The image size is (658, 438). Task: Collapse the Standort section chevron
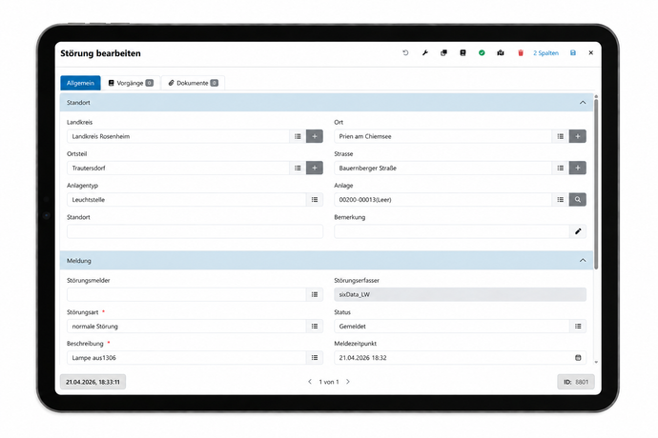coord(583,103)
